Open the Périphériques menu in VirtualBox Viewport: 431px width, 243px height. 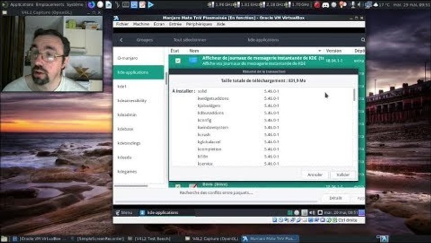[199, 24]
